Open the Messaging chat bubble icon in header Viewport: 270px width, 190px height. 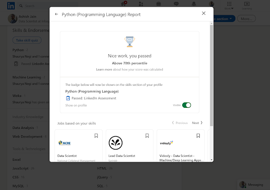pyautogui.click(x=176, y=4)
